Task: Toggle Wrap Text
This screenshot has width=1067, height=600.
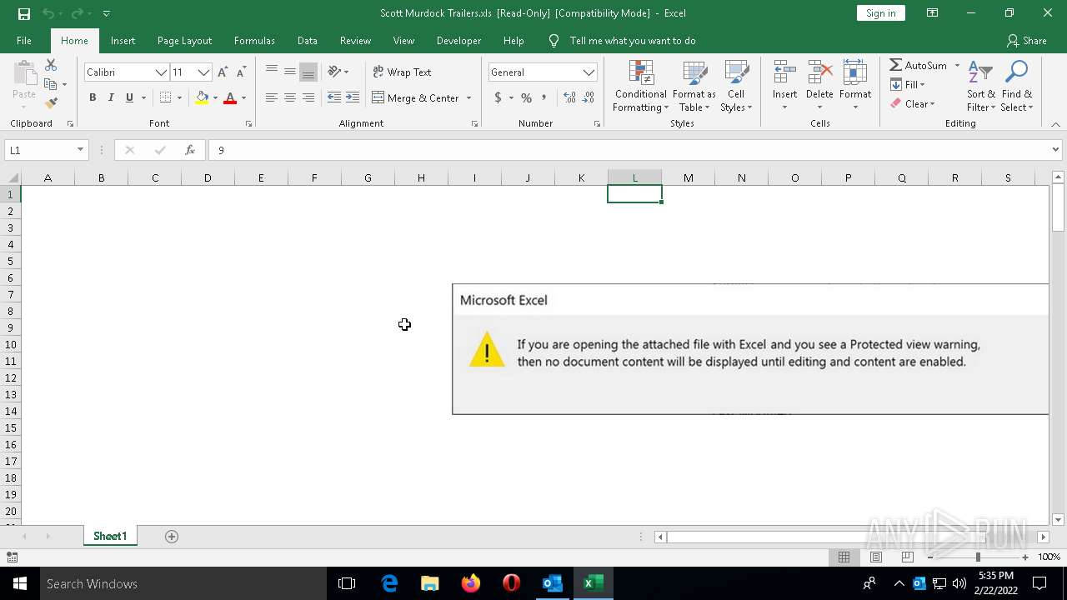Action: coord(402,72)
